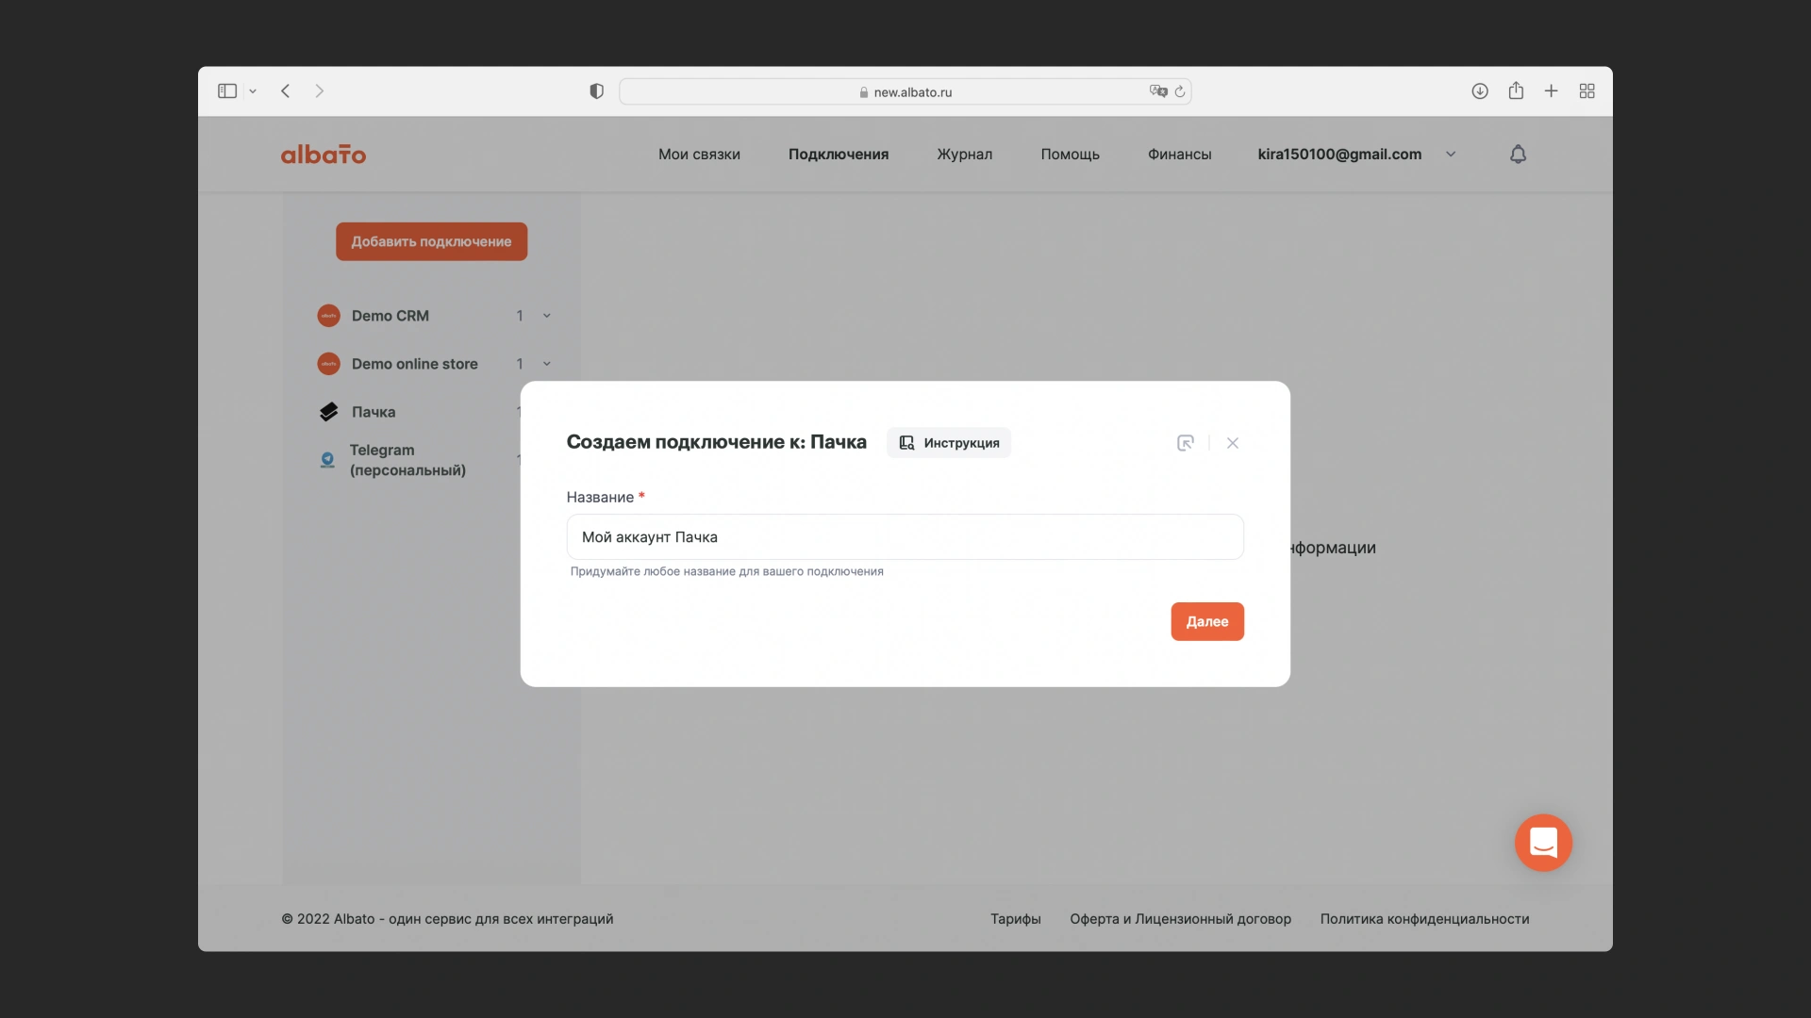Click the notifications bell icon

click(1518, 155)
